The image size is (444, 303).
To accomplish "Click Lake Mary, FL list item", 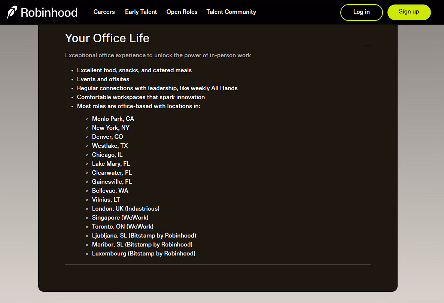I will (111, 164).
